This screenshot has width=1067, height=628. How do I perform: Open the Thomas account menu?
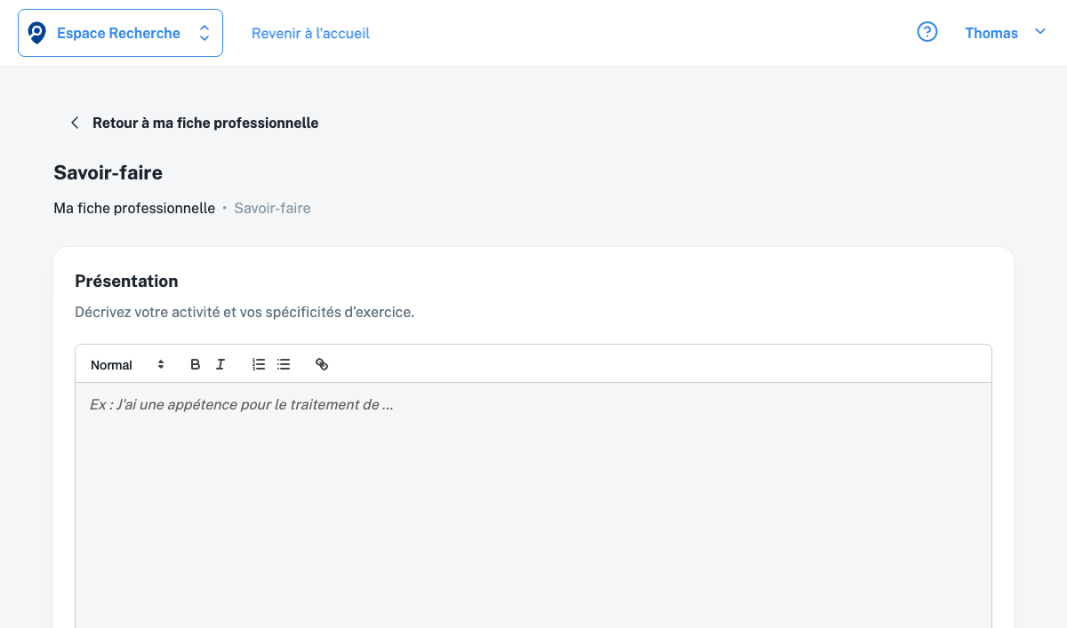click(991, 33)
